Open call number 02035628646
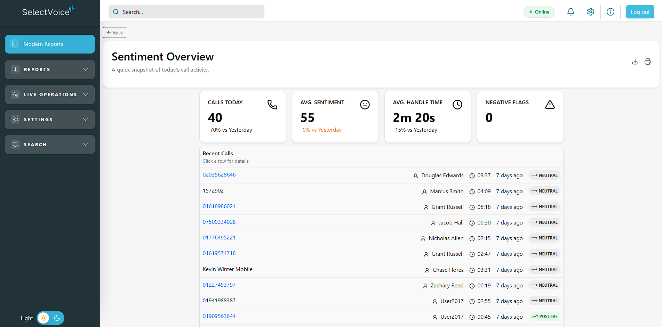Screen dimensions: 662x327 (x=219, y=175)
